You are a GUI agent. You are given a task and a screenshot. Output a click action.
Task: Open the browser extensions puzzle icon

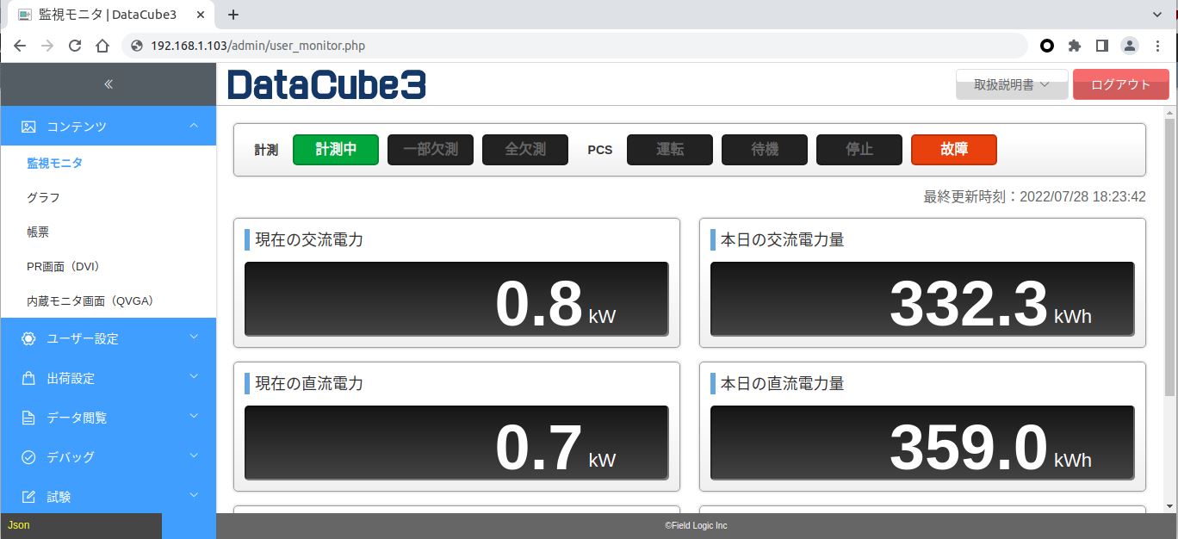pos(1074,46)
